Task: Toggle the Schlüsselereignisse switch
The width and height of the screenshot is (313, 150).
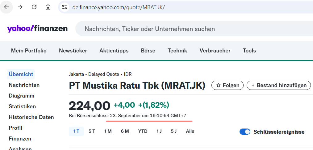Action: click(x=245, y=132)
